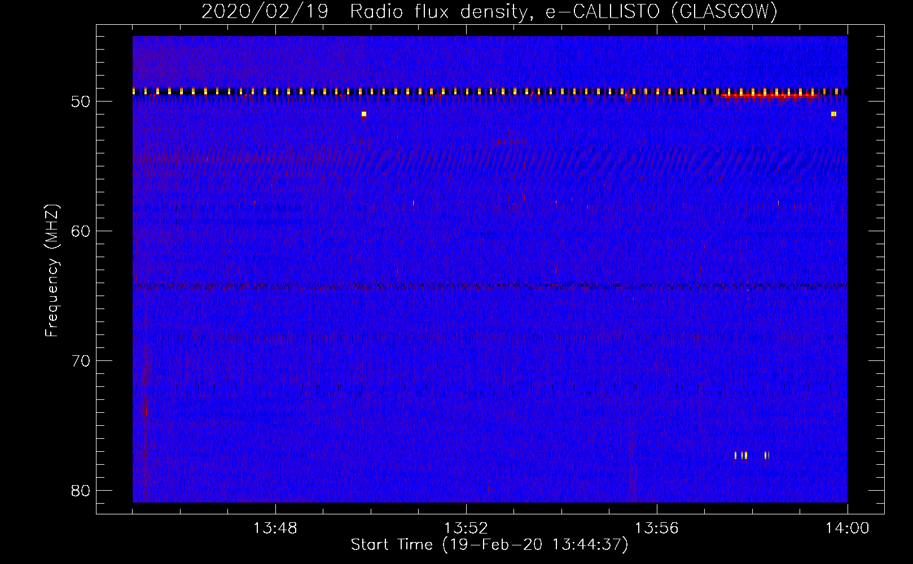This screenshot has width=913, height=564.
Task: Click the bright burst marker near 51 MHz at 13:50
Action: point(364,114)
